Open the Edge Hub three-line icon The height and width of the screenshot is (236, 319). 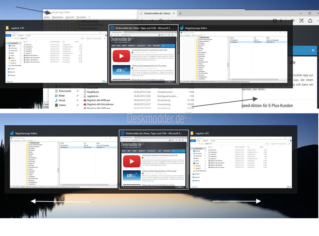(293, 21)
